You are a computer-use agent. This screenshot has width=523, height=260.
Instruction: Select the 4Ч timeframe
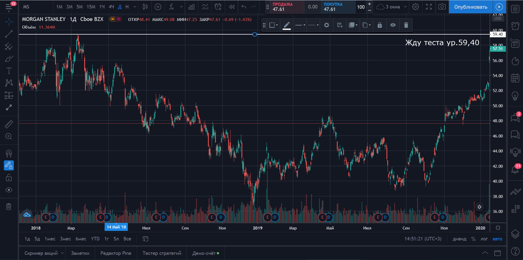coord(112,7)
